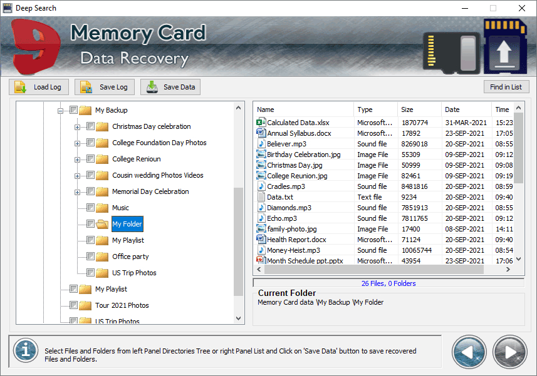Click the file list vertical scrollbar thumb
The height and width of the screenshot is (376, 537).
(x=518, y=148)
